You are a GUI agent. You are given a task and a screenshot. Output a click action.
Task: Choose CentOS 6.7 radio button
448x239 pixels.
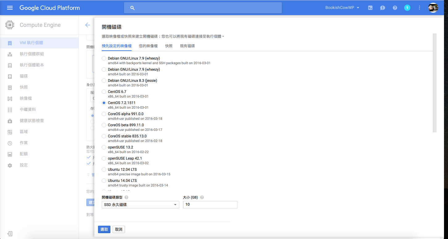(104, 92)
